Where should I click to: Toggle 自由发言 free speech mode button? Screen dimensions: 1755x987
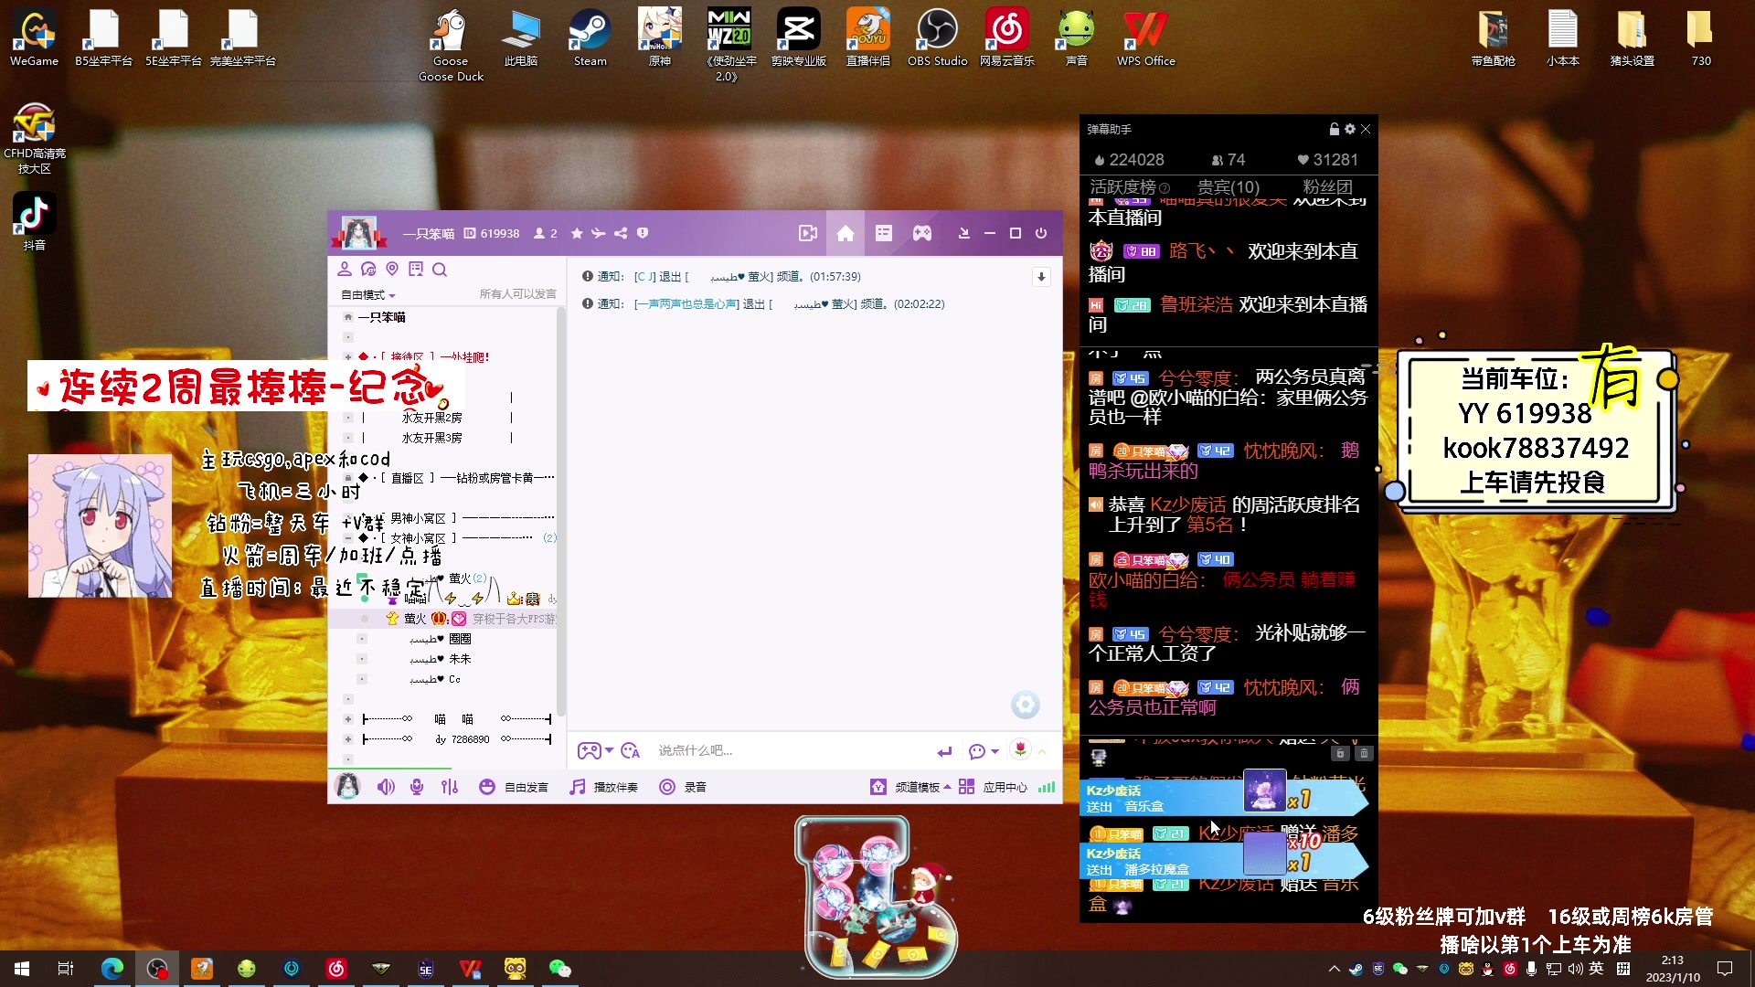point(516,787)
